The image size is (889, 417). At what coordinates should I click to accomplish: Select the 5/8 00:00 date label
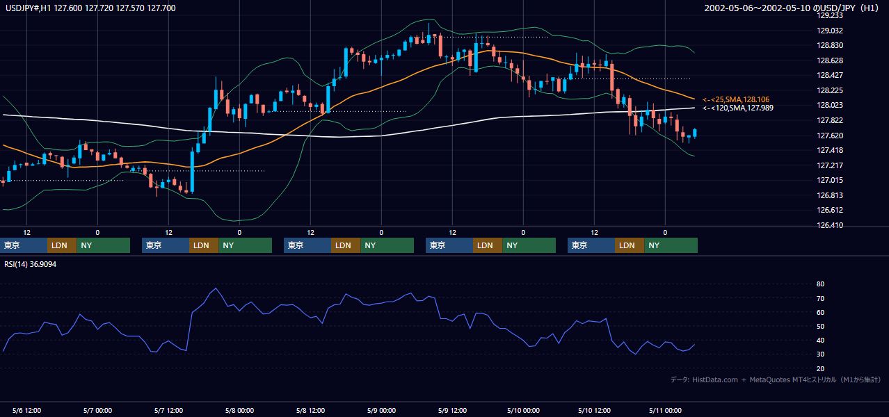pyautogui.click(x=240, y=410)
